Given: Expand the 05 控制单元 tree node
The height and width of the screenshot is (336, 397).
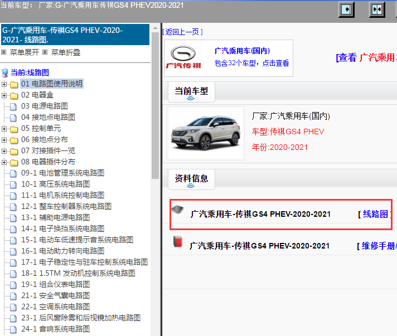Looking at the screenshot, I should click(4, 129).
